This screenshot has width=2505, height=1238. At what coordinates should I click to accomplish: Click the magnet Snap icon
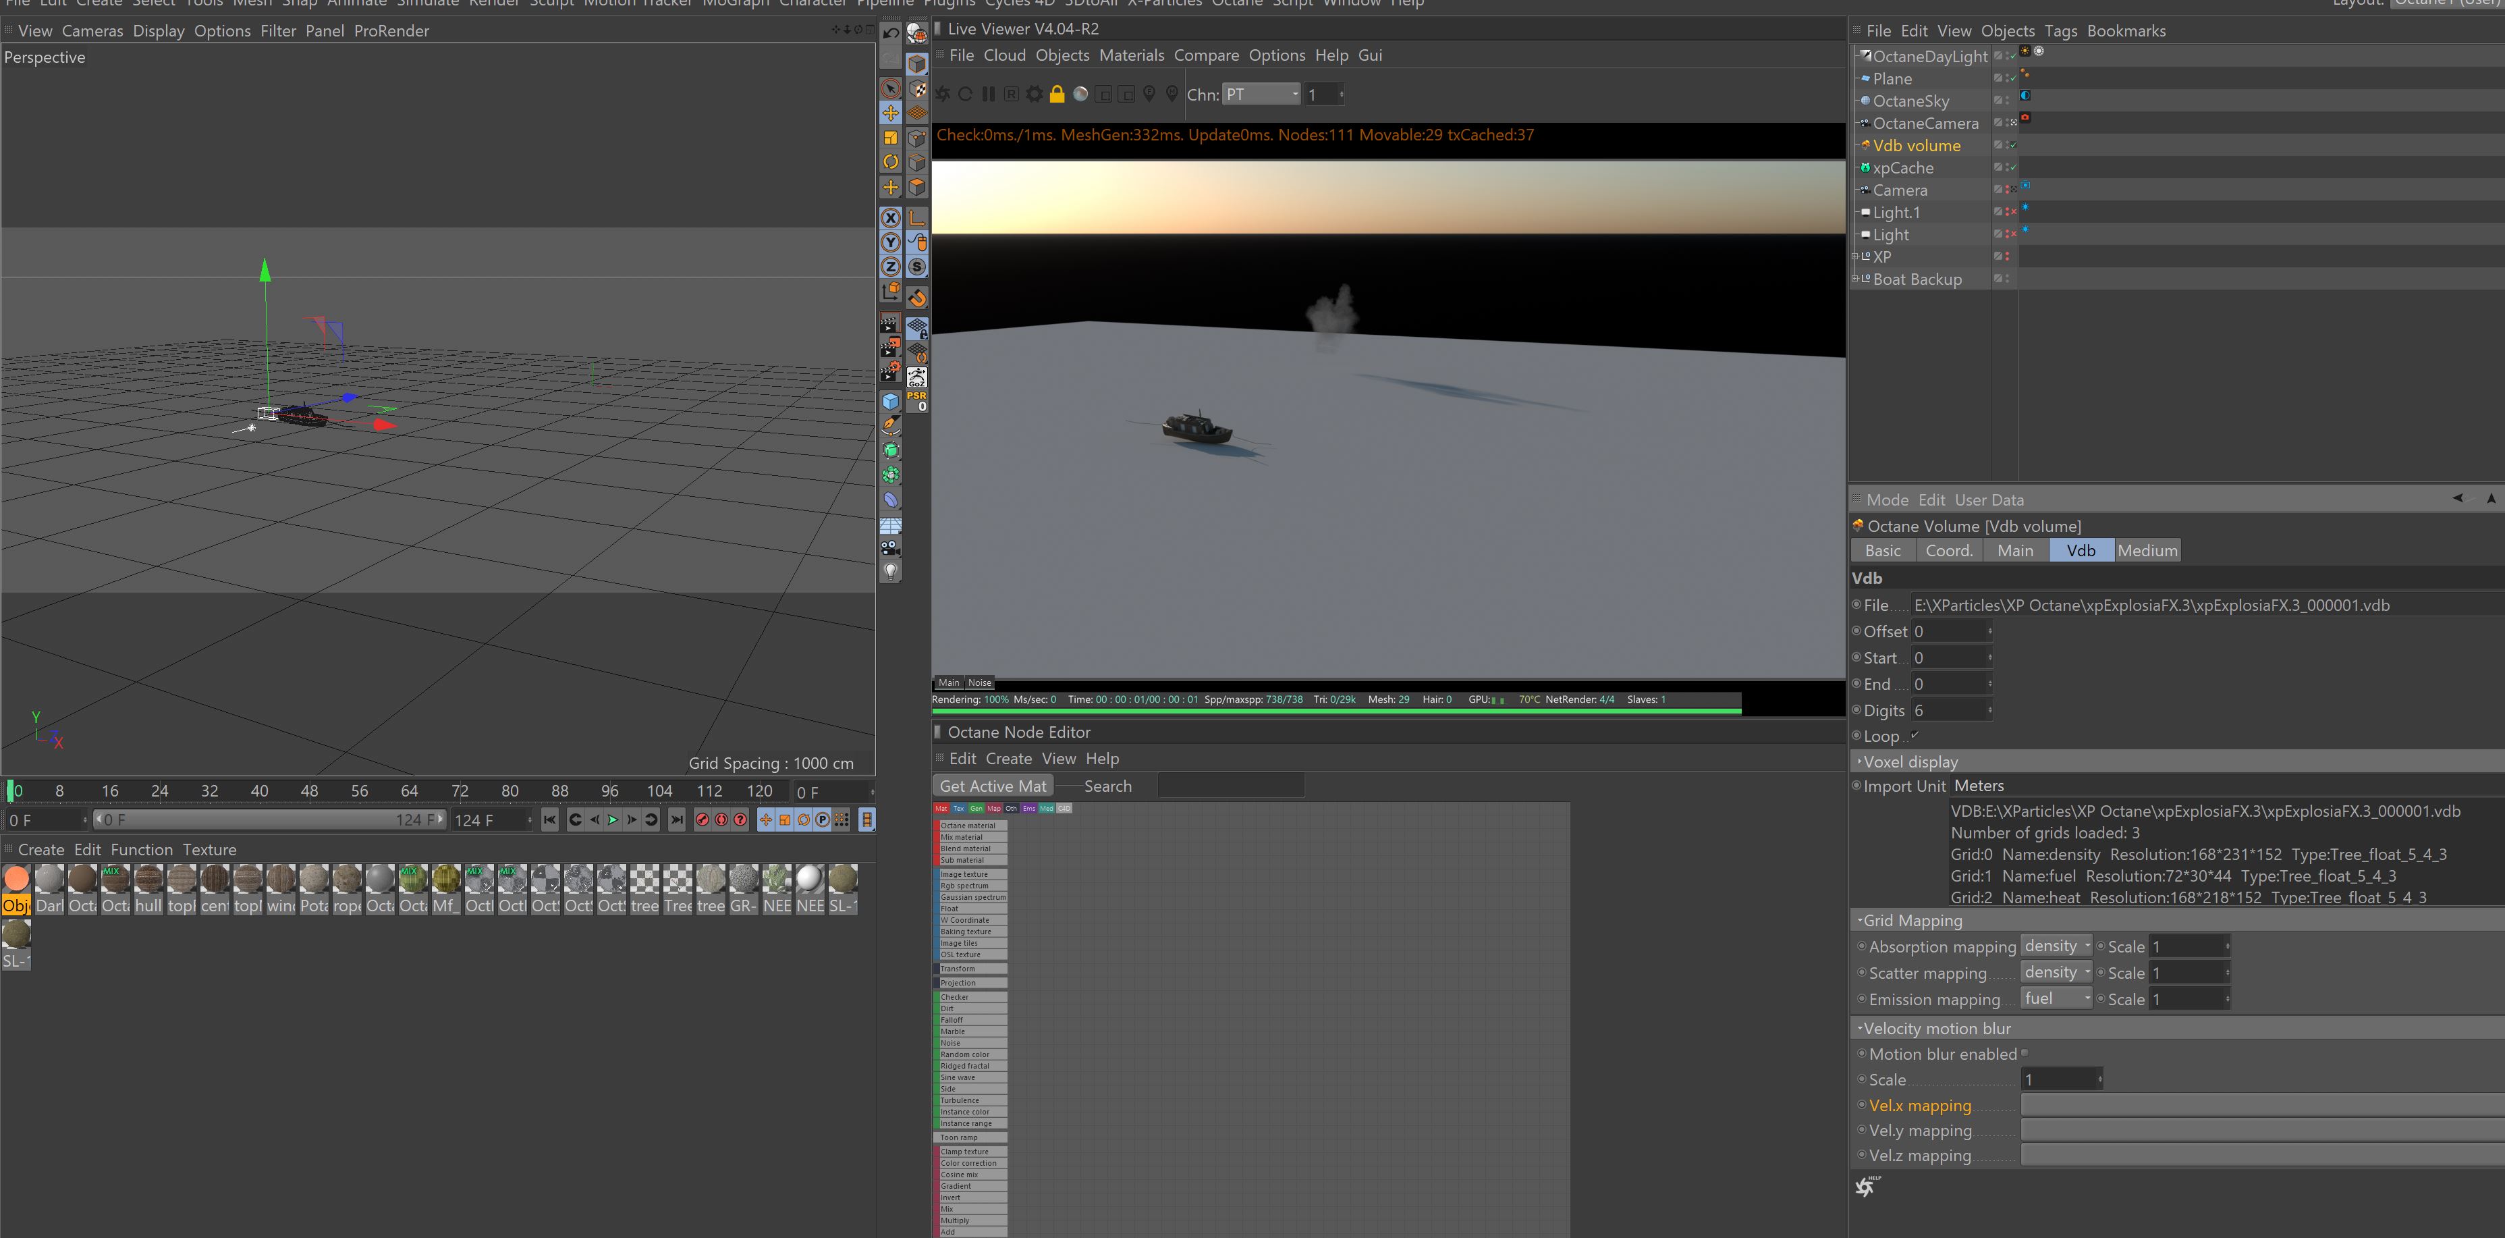[917, 298]
